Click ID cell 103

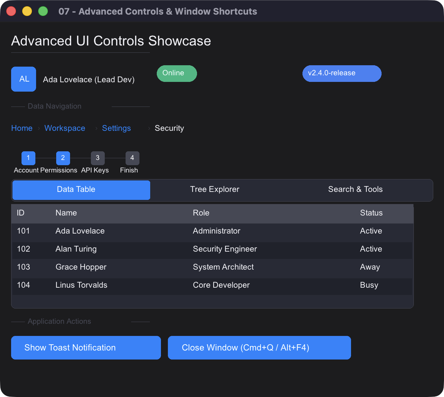[24, 267]
